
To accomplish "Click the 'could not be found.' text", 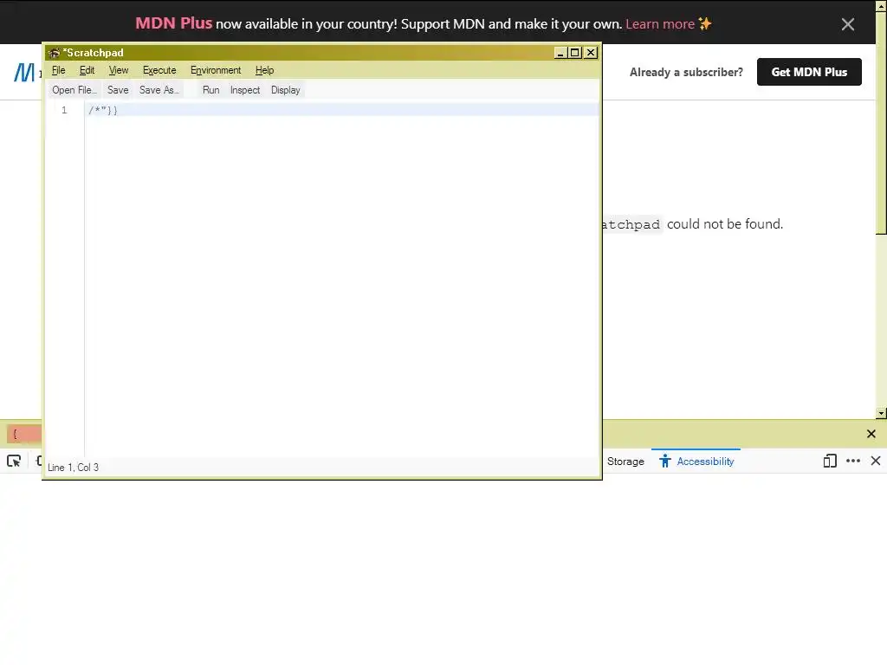I will point(725,224).
